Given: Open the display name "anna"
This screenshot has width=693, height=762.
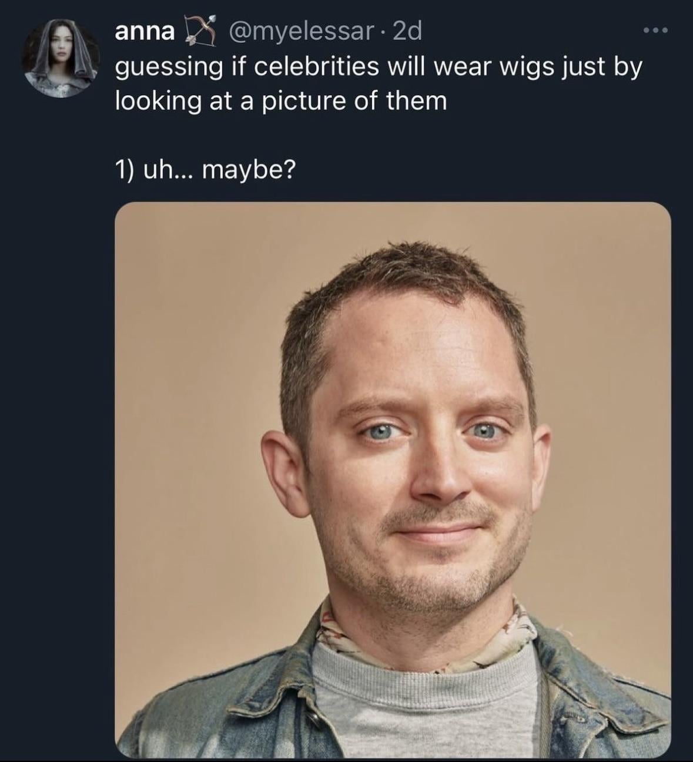Looking at the screenshot, I should point(145,32).
